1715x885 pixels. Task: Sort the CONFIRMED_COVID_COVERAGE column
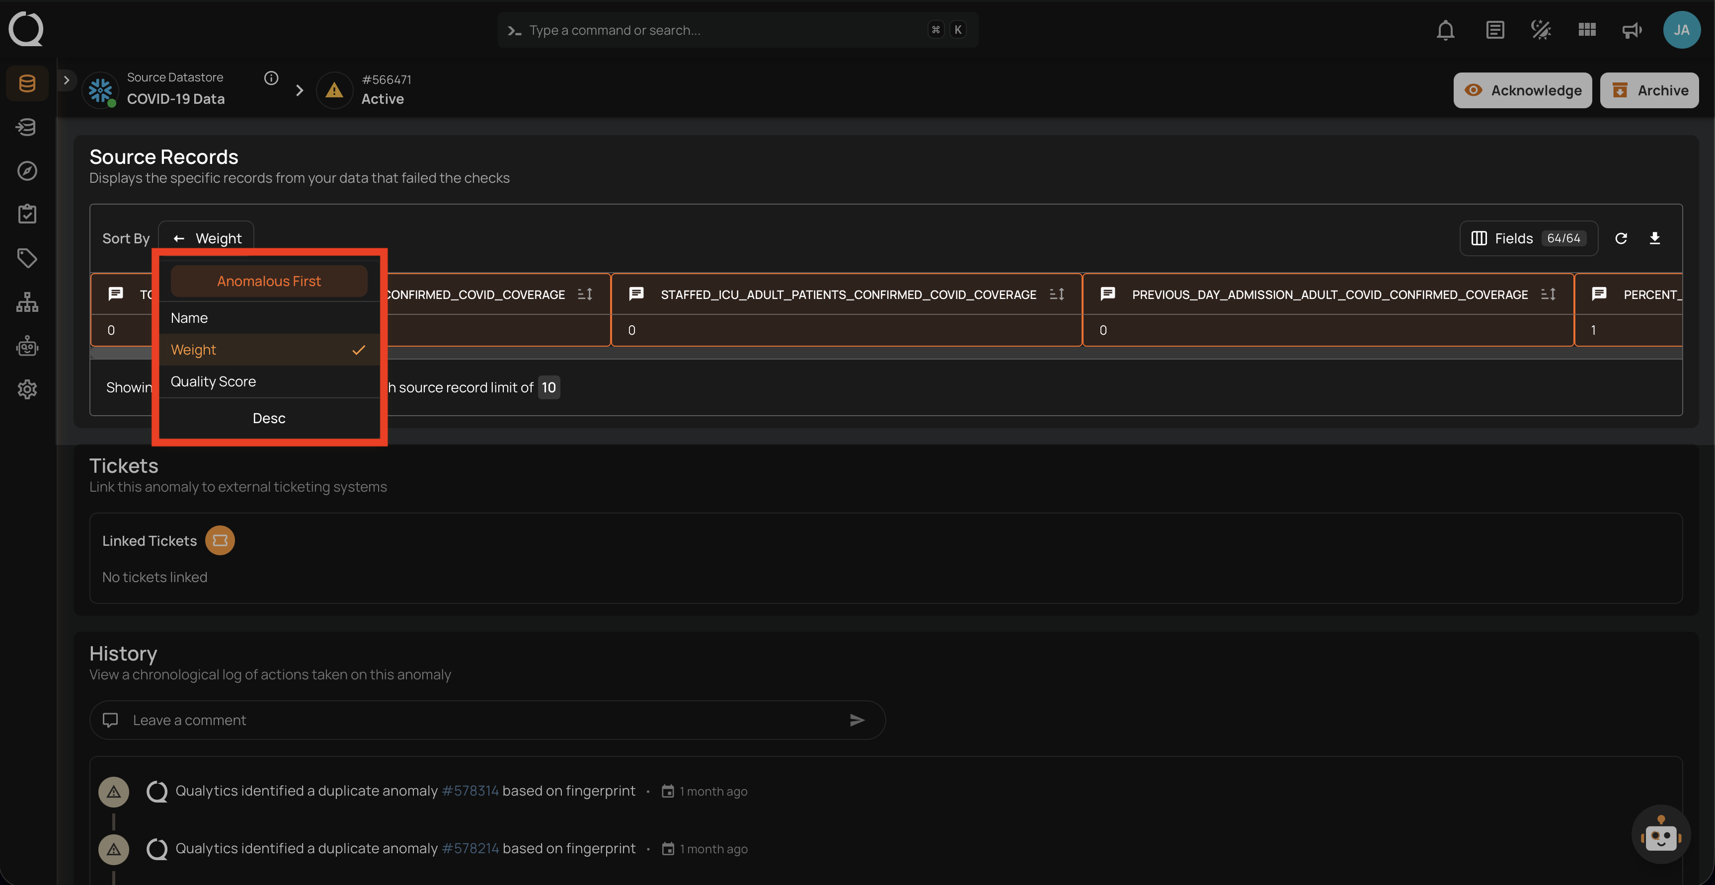click(x=585, y=294)
